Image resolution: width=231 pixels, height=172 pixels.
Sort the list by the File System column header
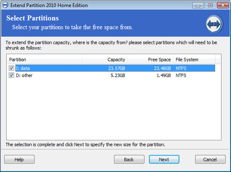[x=194, y=60]
